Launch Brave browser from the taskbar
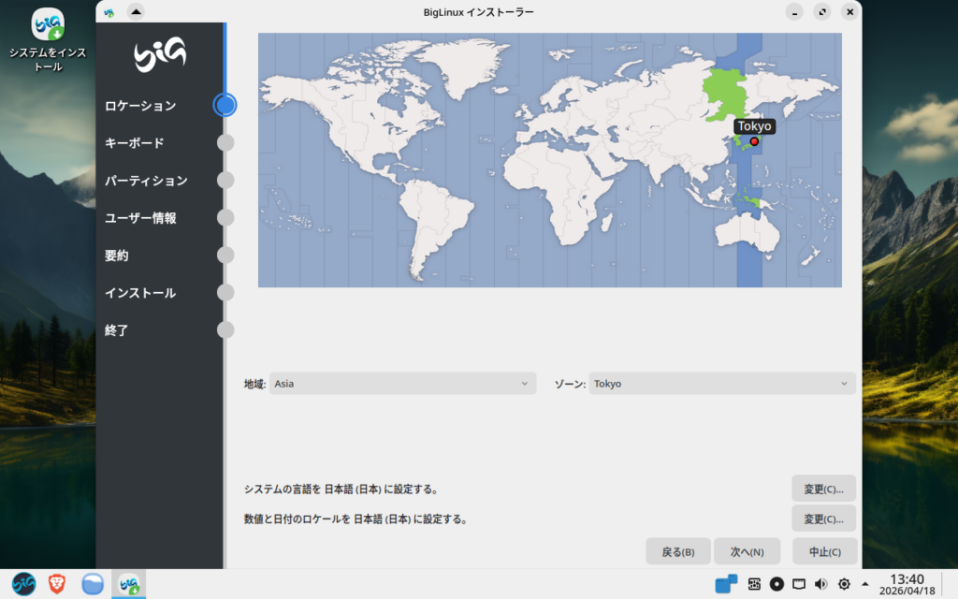The image size is (958, 599). 58,584
